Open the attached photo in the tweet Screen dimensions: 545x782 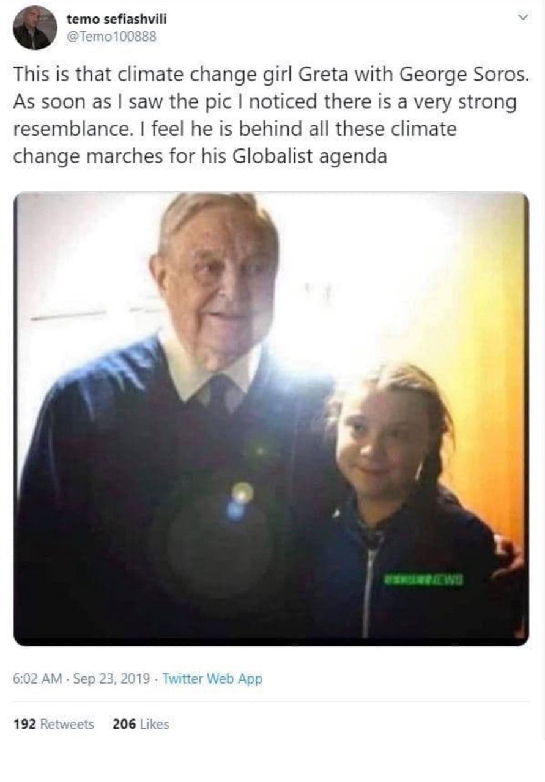click(x=271, y=419)
